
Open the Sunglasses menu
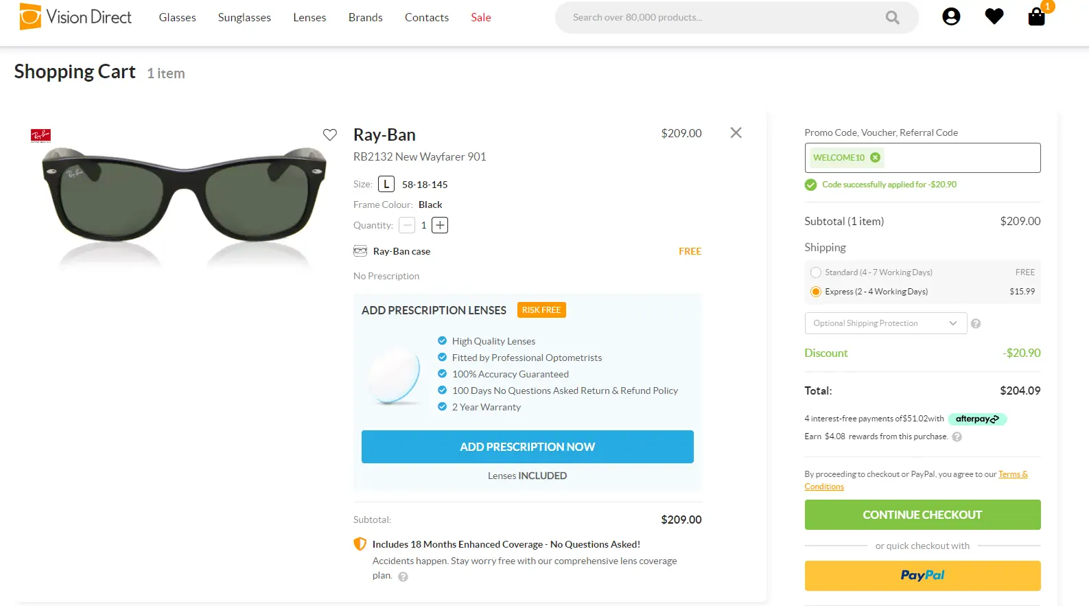click(x=244, y=18)
